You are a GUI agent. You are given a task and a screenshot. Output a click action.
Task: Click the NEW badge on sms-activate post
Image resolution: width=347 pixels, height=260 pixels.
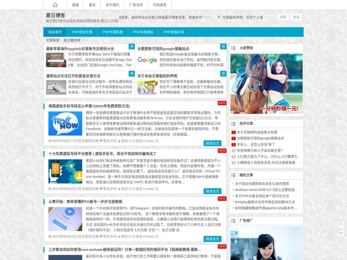pos(222,247)
